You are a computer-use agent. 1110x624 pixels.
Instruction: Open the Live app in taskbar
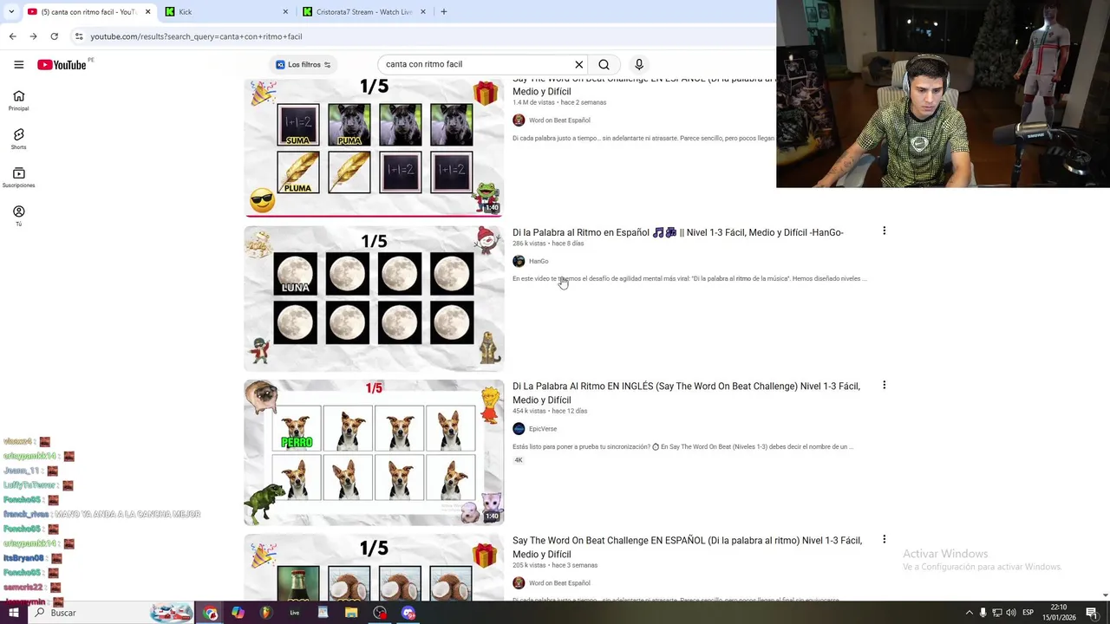click(x=295, y=613)
